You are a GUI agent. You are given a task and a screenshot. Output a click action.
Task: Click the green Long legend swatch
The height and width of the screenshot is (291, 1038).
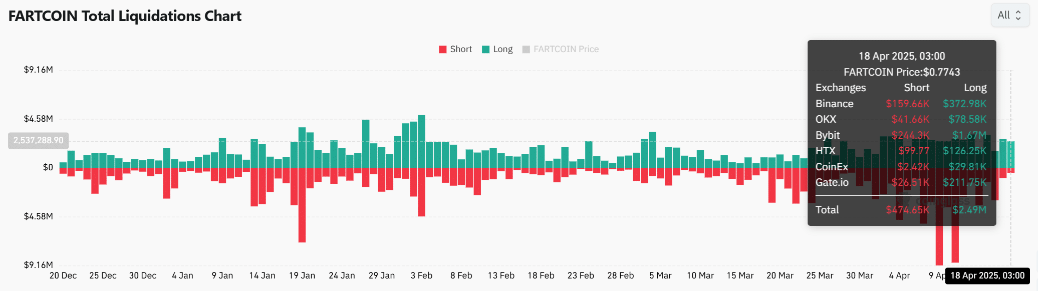(x=485, y=49)
